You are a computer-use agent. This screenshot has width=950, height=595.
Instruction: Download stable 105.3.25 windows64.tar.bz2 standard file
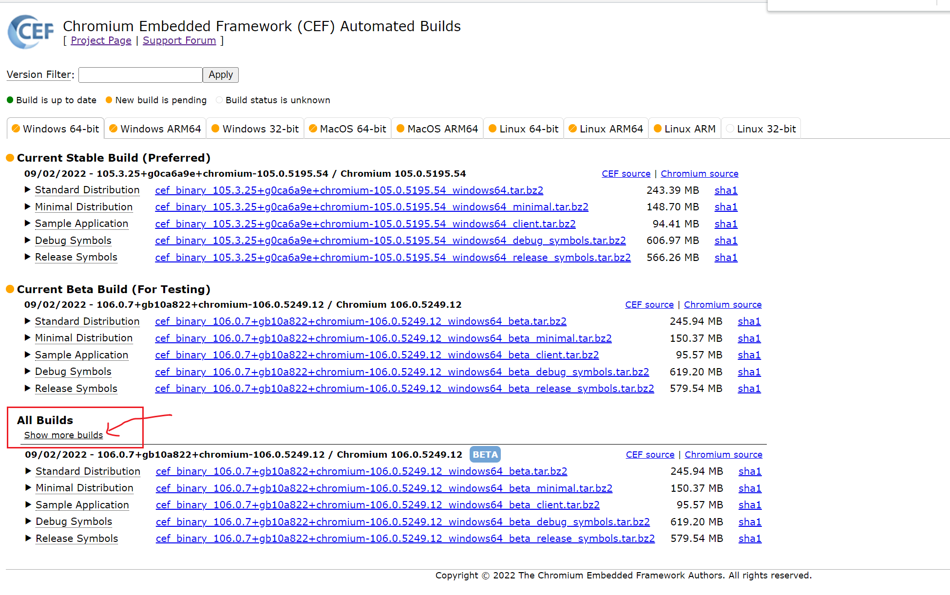tap(349, 190)
